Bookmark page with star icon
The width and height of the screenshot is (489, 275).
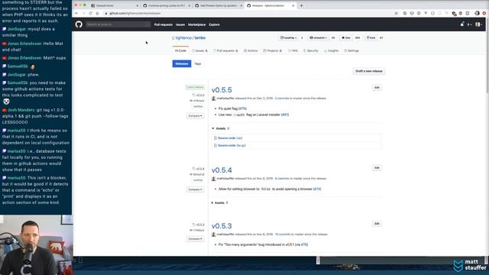(x=396, y=14)
